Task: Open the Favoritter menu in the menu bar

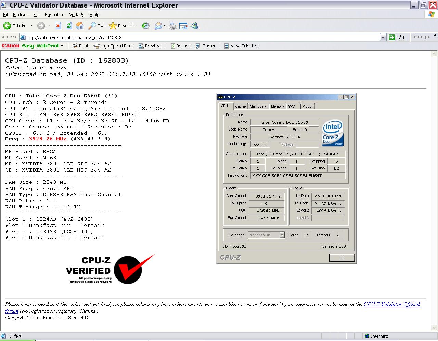Action: (x=54, y=15)
